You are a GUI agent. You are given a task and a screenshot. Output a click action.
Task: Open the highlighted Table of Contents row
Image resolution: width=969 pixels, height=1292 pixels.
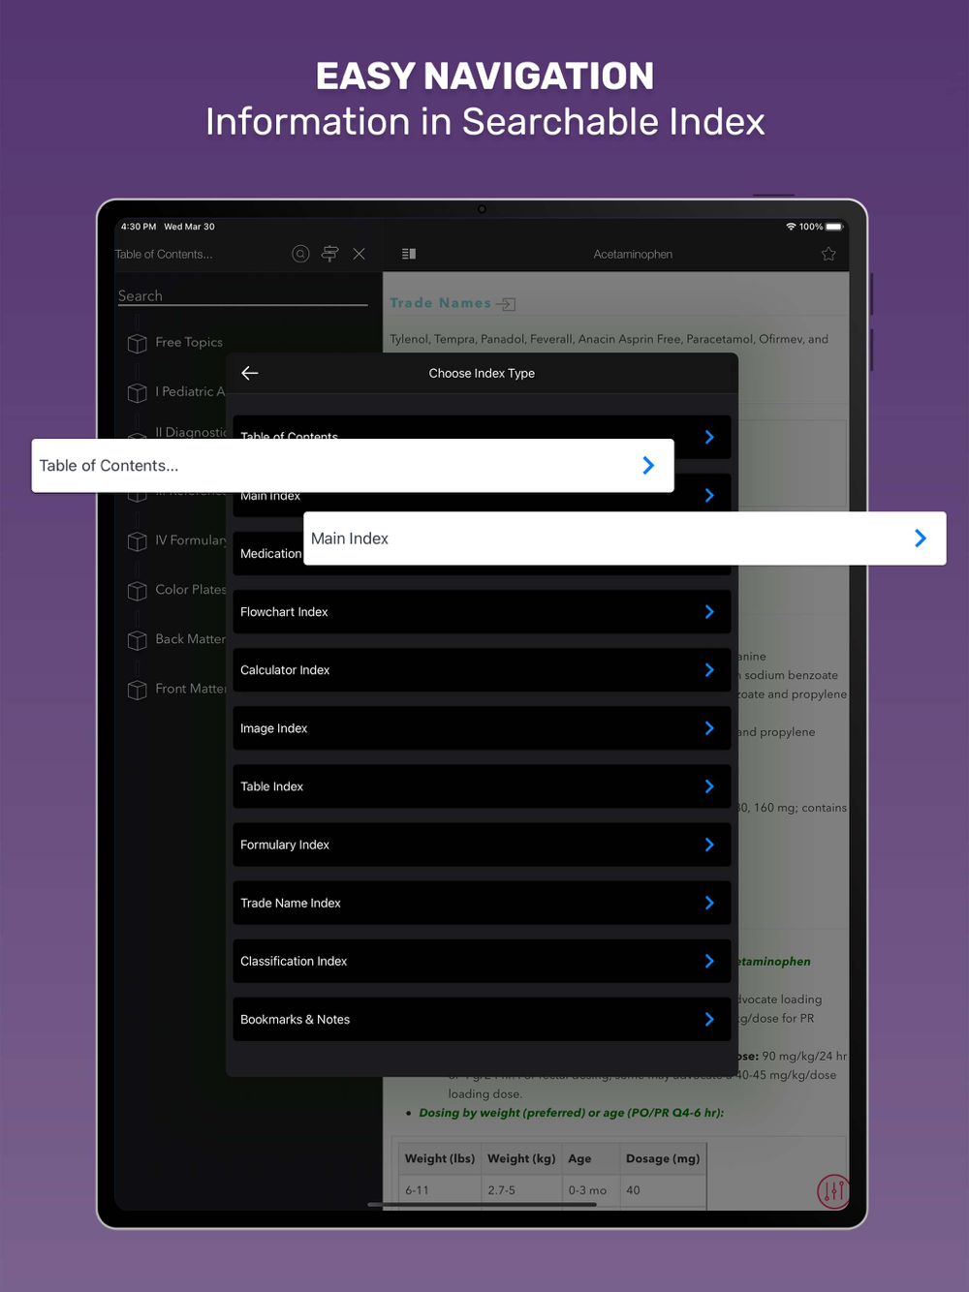(x=353, y=466)
